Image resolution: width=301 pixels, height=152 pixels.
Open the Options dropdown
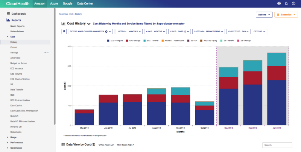pos(259,32)
